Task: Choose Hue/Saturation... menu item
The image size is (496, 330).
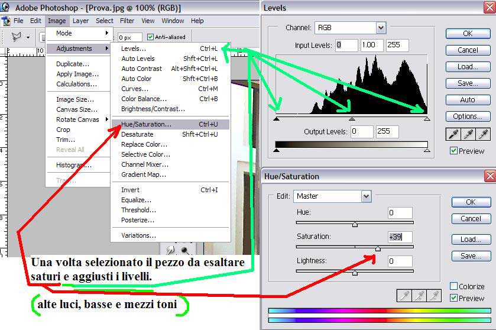Action: tap(170, 124)
